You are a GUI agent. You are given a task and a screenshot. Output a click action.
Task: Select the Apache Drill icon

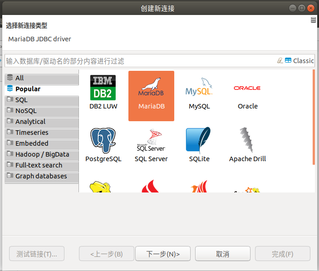(x=247, y=140)
